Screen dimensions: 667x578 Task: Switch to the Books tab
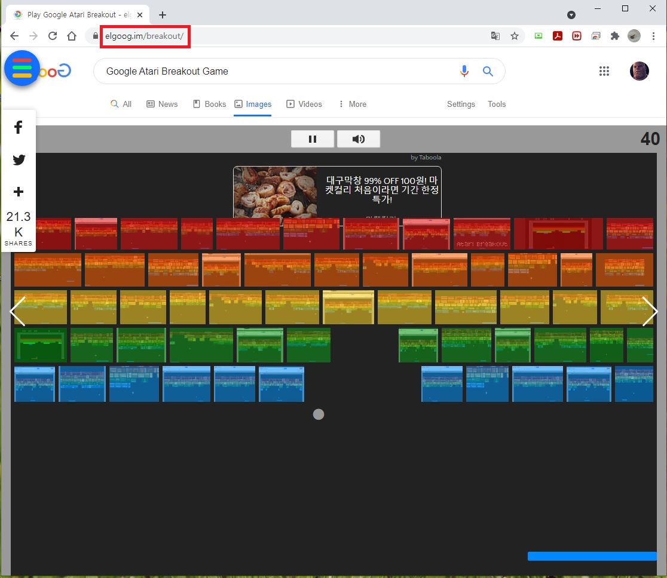tap(209, 104)
